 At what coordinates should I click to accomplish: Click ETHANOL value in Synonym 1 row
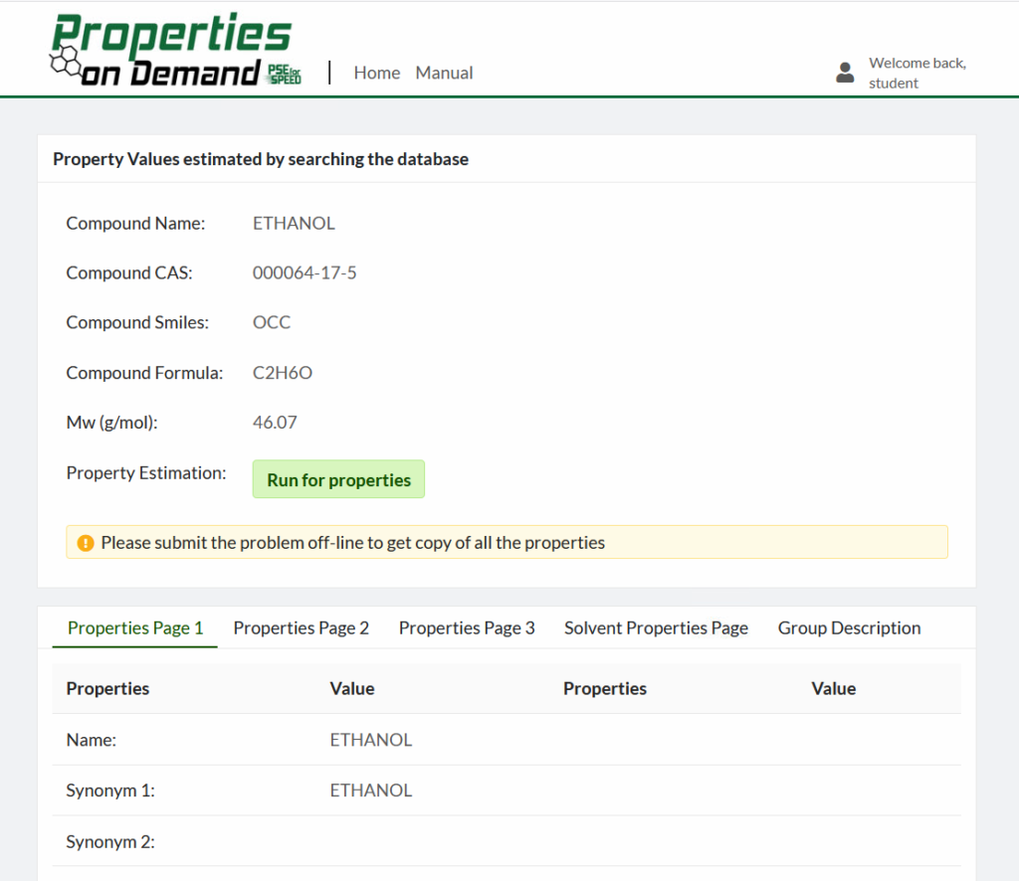[x=371, y=791]
